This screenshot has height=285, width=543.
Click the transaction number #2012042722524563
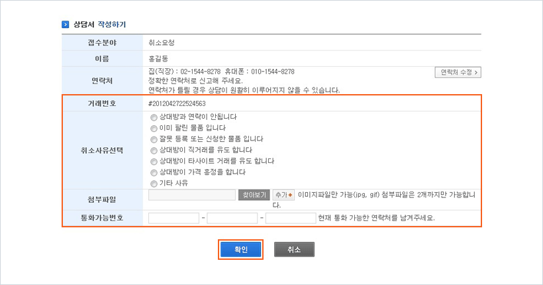pyautogui.click(x=177, y=103)
